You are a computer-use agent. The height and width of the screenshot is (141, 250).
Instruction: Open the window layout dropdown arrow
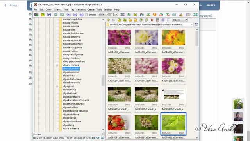tap(191, 14)
